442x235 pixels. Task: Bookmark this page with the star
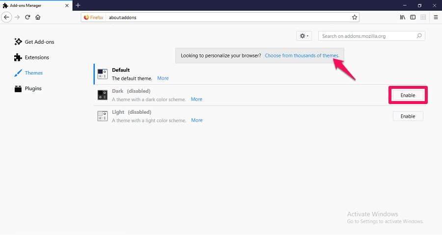(x=354, y=17)
